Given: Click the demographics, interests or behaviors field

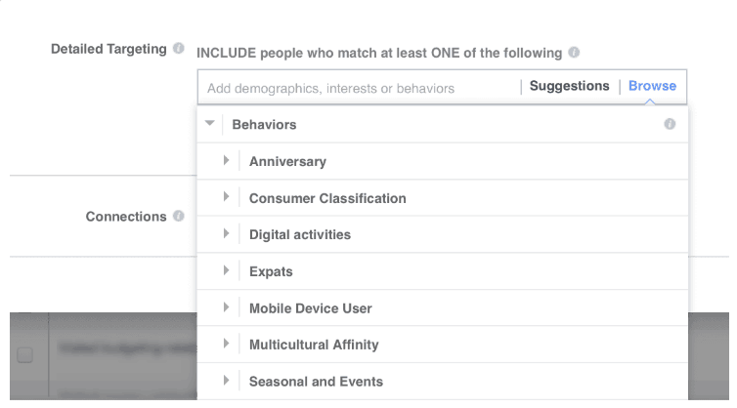Looking at the screenshot, I should click(357, 88).
